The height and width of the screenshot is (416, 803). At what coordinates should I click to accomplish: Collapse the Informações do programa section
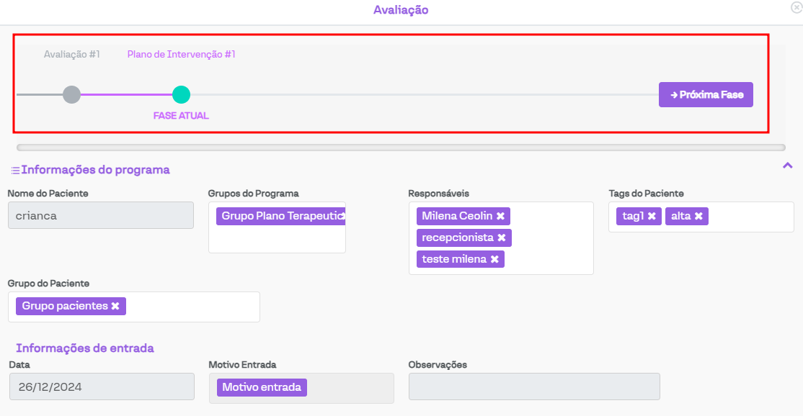tap(787, 166)
